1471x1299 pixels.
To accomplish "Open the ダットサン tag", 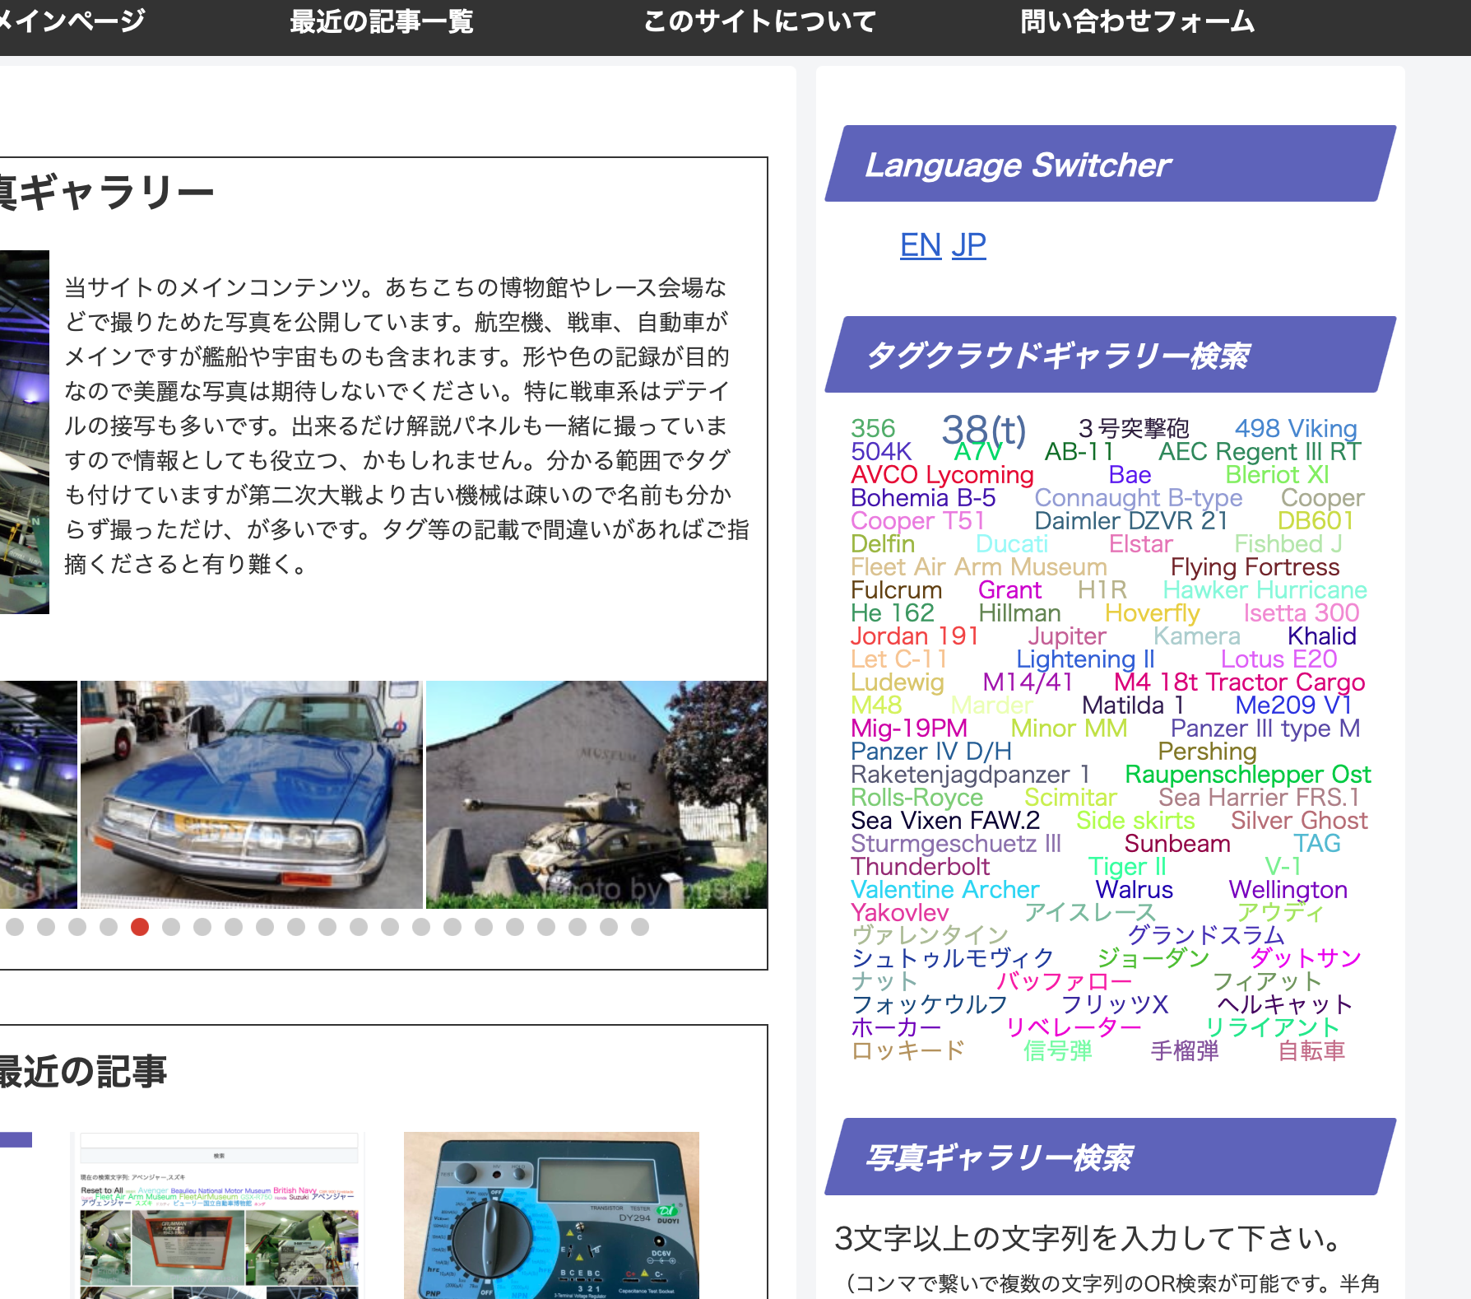I will (x=1306, y=959).
